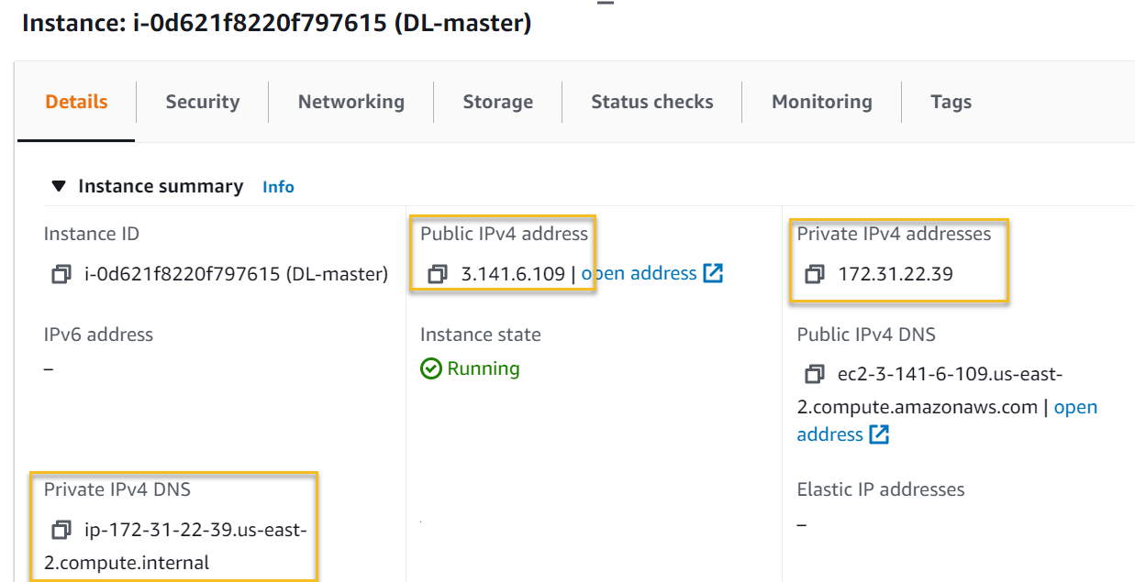The width and height of the screenshot is (1135, 582).
Task: View the Status checks tab
Action: coord(651,102)
